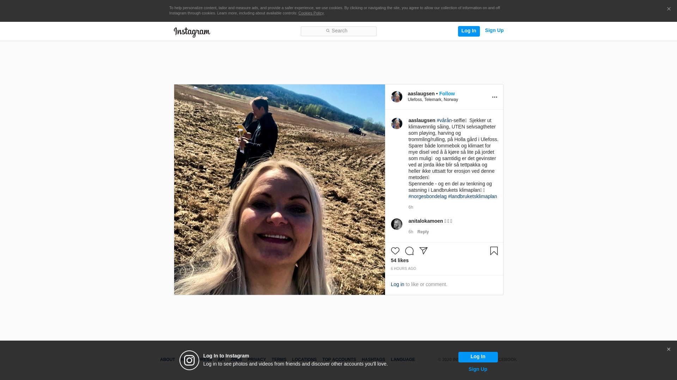Viewport: 677px width, 380px height.
Task: Open anitalokamoen's commenter avatar
Action: point(396,224)
